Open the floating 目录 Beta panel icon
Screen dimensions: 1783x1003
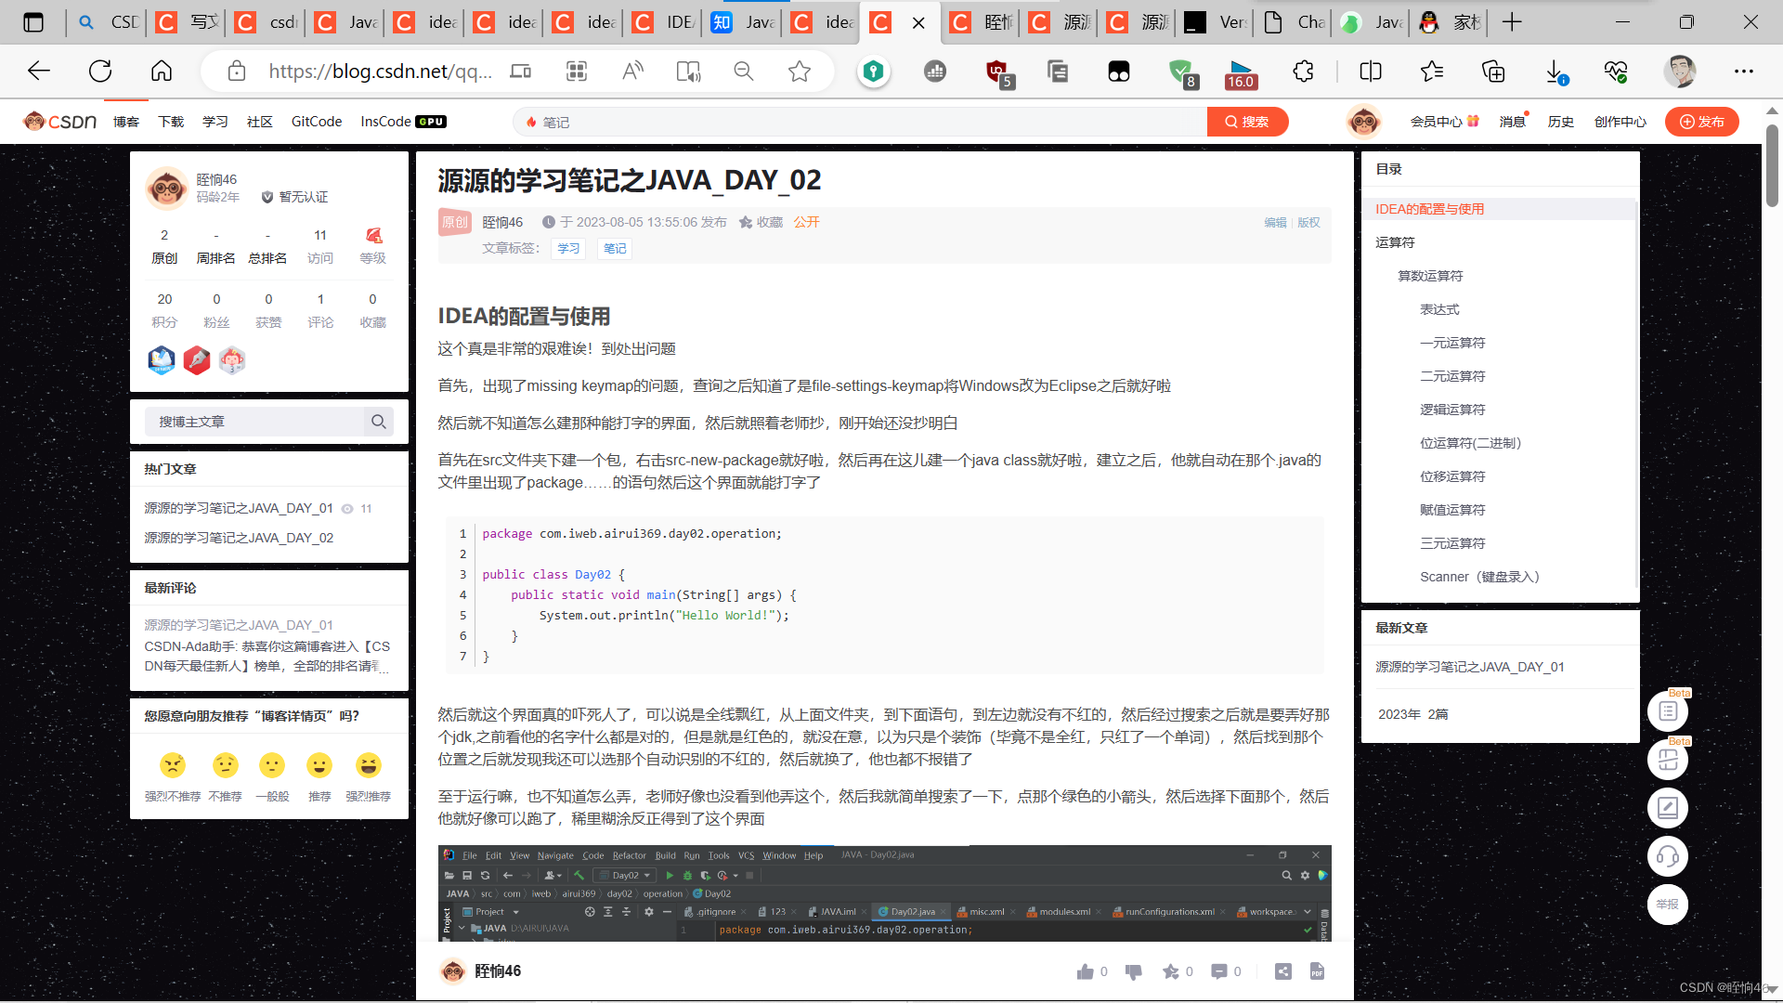click(1668, 710)
